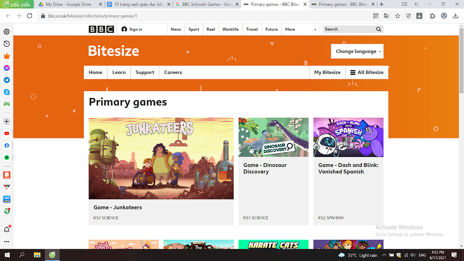Open Skype icon in sidebar
The image size is (464, 261).
pyautogui.click(x=7, y=92)
